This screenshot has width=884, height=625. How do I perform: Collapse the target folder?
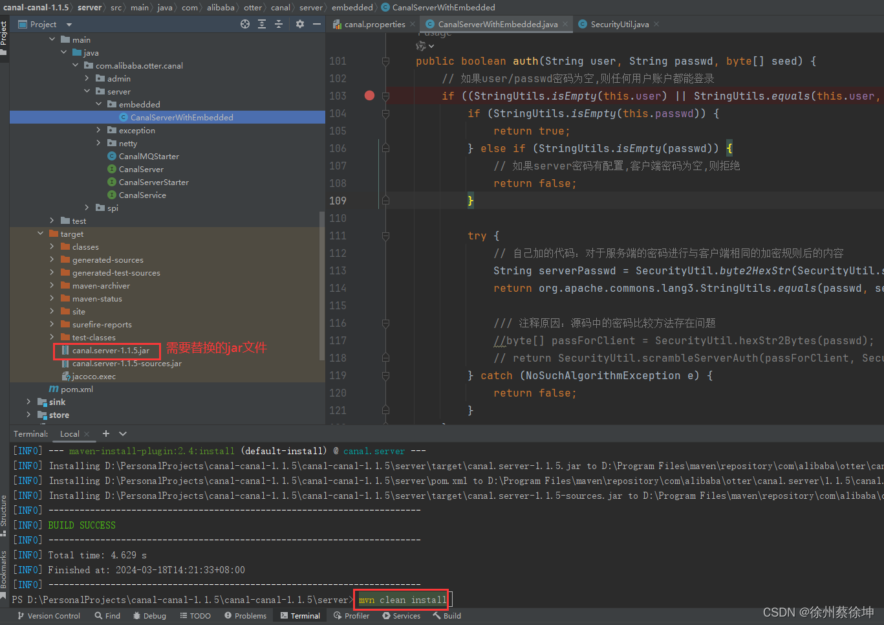pyautogui.click(x=41, y=234)
